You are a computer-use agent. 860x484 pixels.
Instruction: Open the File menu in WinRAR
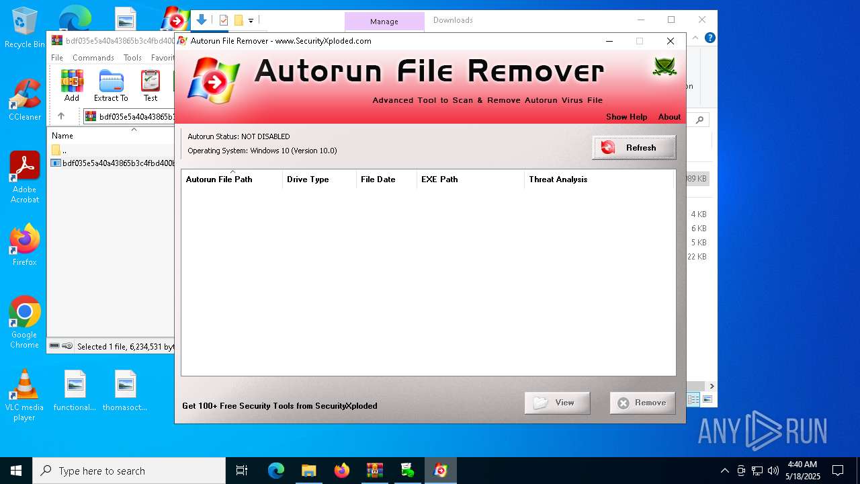(x=57, y=58)
